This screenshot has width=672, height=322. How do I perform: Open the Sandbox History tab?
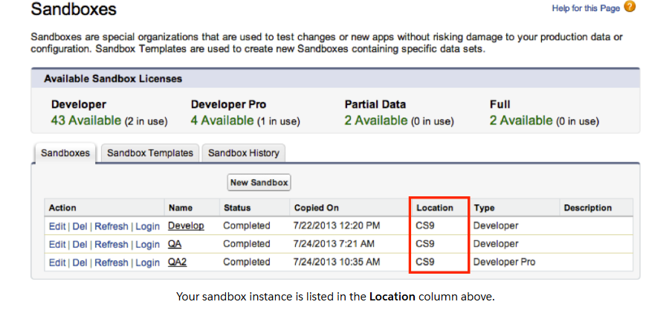click(243, 153)
